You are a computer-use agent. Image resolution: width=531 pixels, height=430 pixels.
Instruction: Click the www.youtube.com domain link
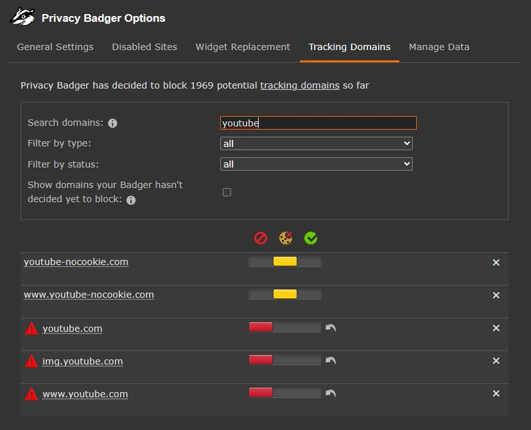(85, 394)
